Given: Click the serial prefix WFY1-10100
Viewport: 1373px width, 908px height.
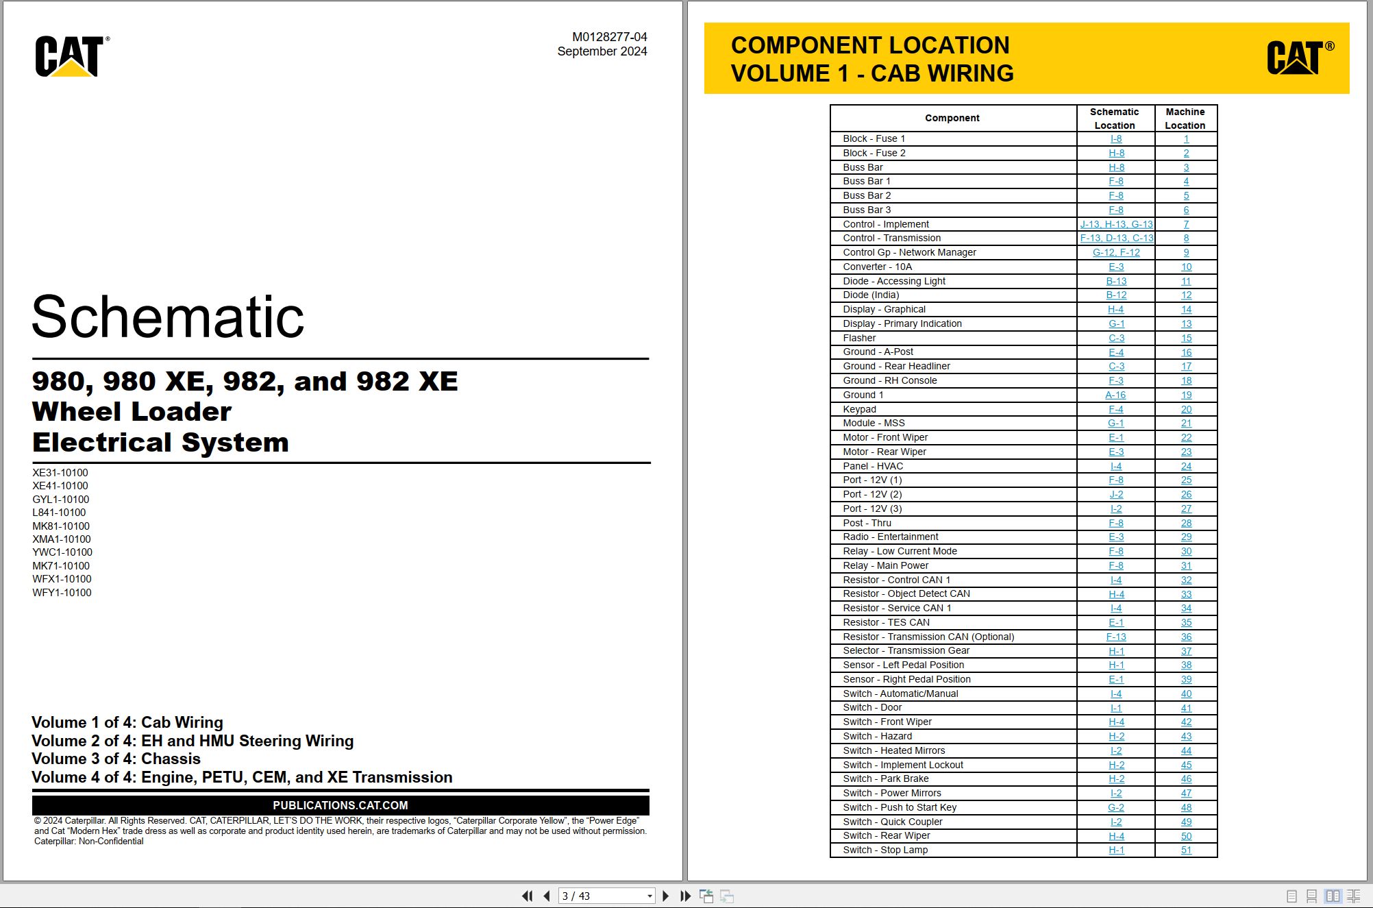Looking at the screenshot, I should (x=62, y=592).
